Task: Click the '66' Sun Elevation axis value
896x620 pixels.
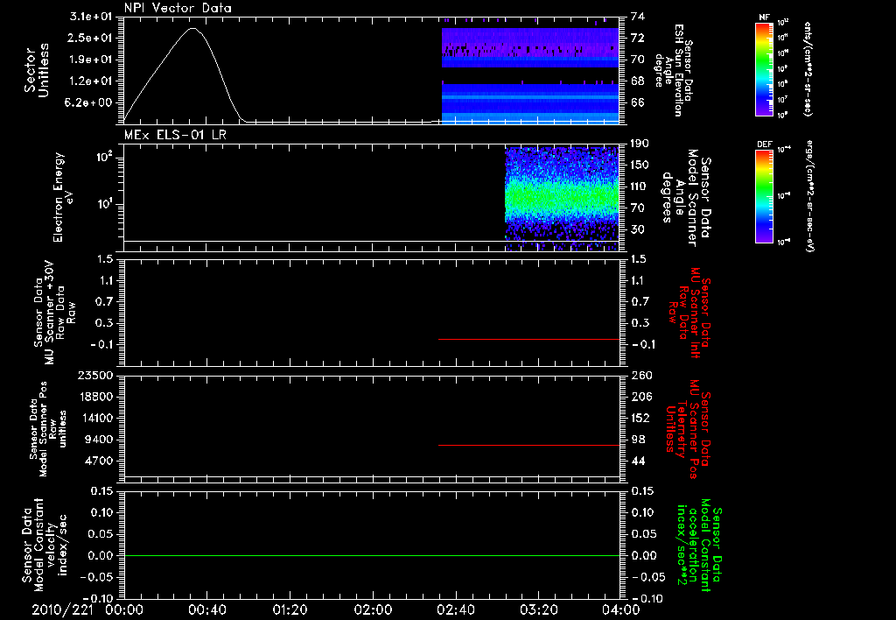Action: click(x=638, y=103)
